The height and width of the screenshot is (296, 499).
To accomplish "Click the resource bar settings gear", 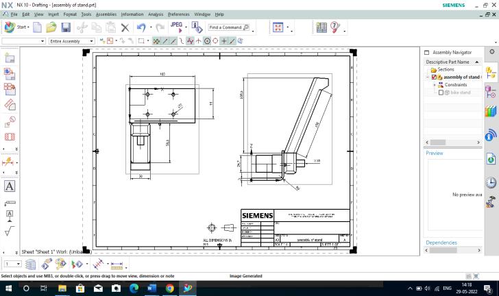I will [x=492, y=52].
